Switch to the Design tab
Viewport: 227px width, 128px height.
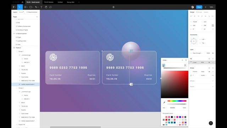click(x=192, y=12)
